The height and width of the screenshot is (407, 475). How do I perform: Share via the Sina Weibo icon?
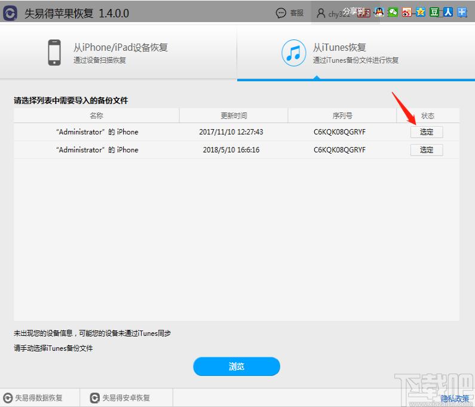click(x=407, y=12)
